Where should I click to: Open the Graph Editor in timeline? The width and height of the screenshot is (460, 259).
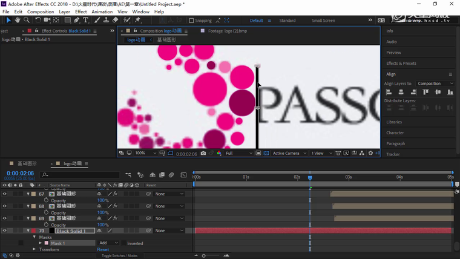coord(183,175)
